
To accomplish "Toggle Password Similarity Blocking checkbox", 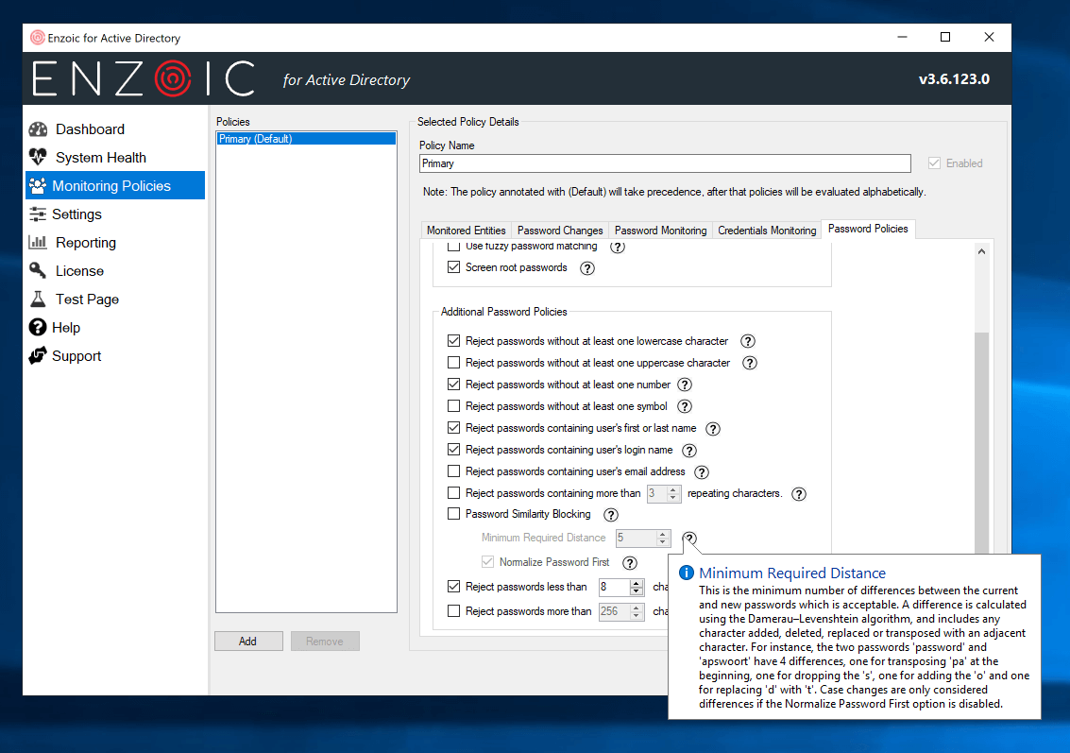I will point(454,515).
